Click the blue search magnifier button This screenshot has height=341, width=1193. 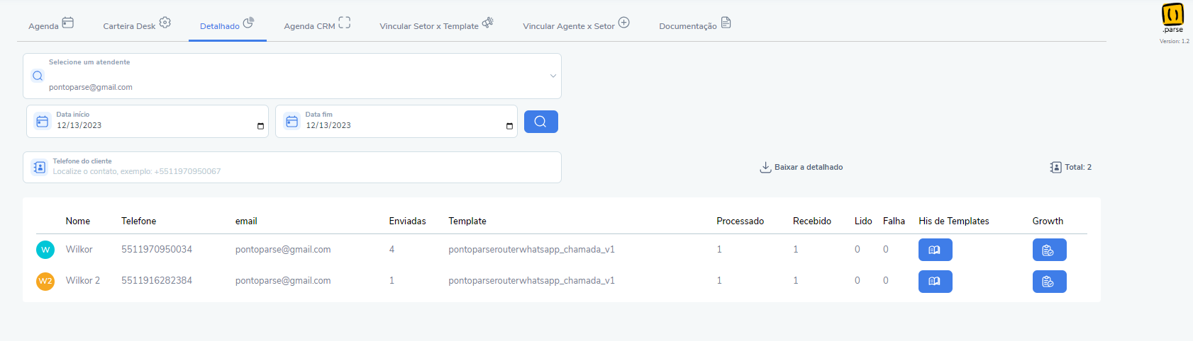pos(540,122)
